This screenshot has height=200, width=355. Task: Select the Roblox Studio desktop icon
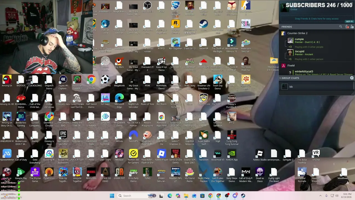(260, 155)
